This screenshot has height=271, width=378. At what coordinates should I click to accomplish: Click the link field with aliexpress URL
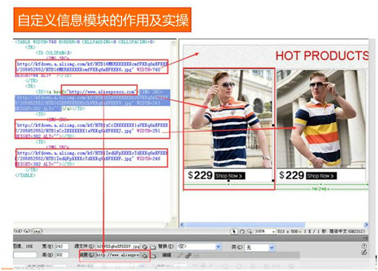[118, 255]
